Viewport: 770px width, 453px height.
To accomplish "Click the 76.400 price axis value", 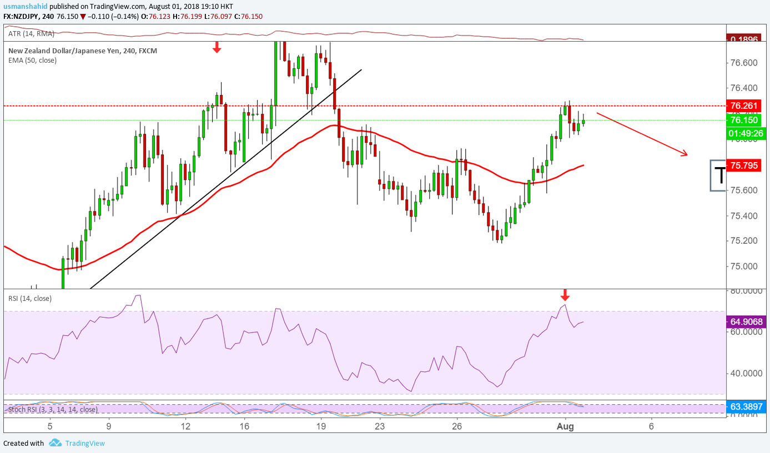I will [x=743, y=88].
